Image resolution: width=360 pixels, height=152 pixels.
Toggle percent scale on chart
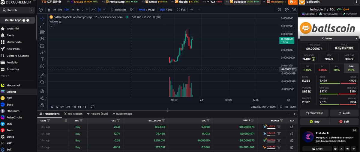click(281, 107)
